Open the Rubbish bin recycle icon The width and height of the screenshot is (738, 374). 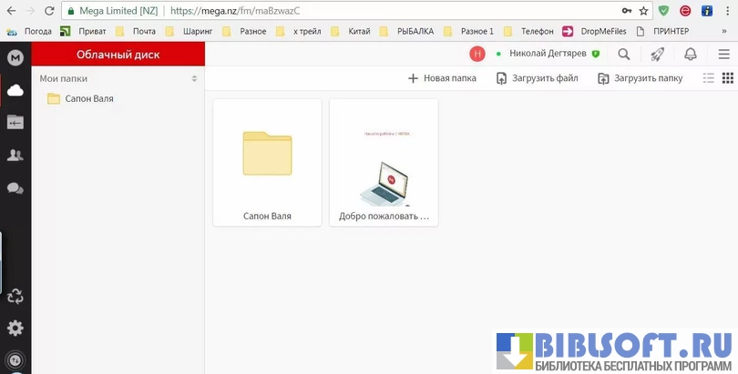coord(15,296)
